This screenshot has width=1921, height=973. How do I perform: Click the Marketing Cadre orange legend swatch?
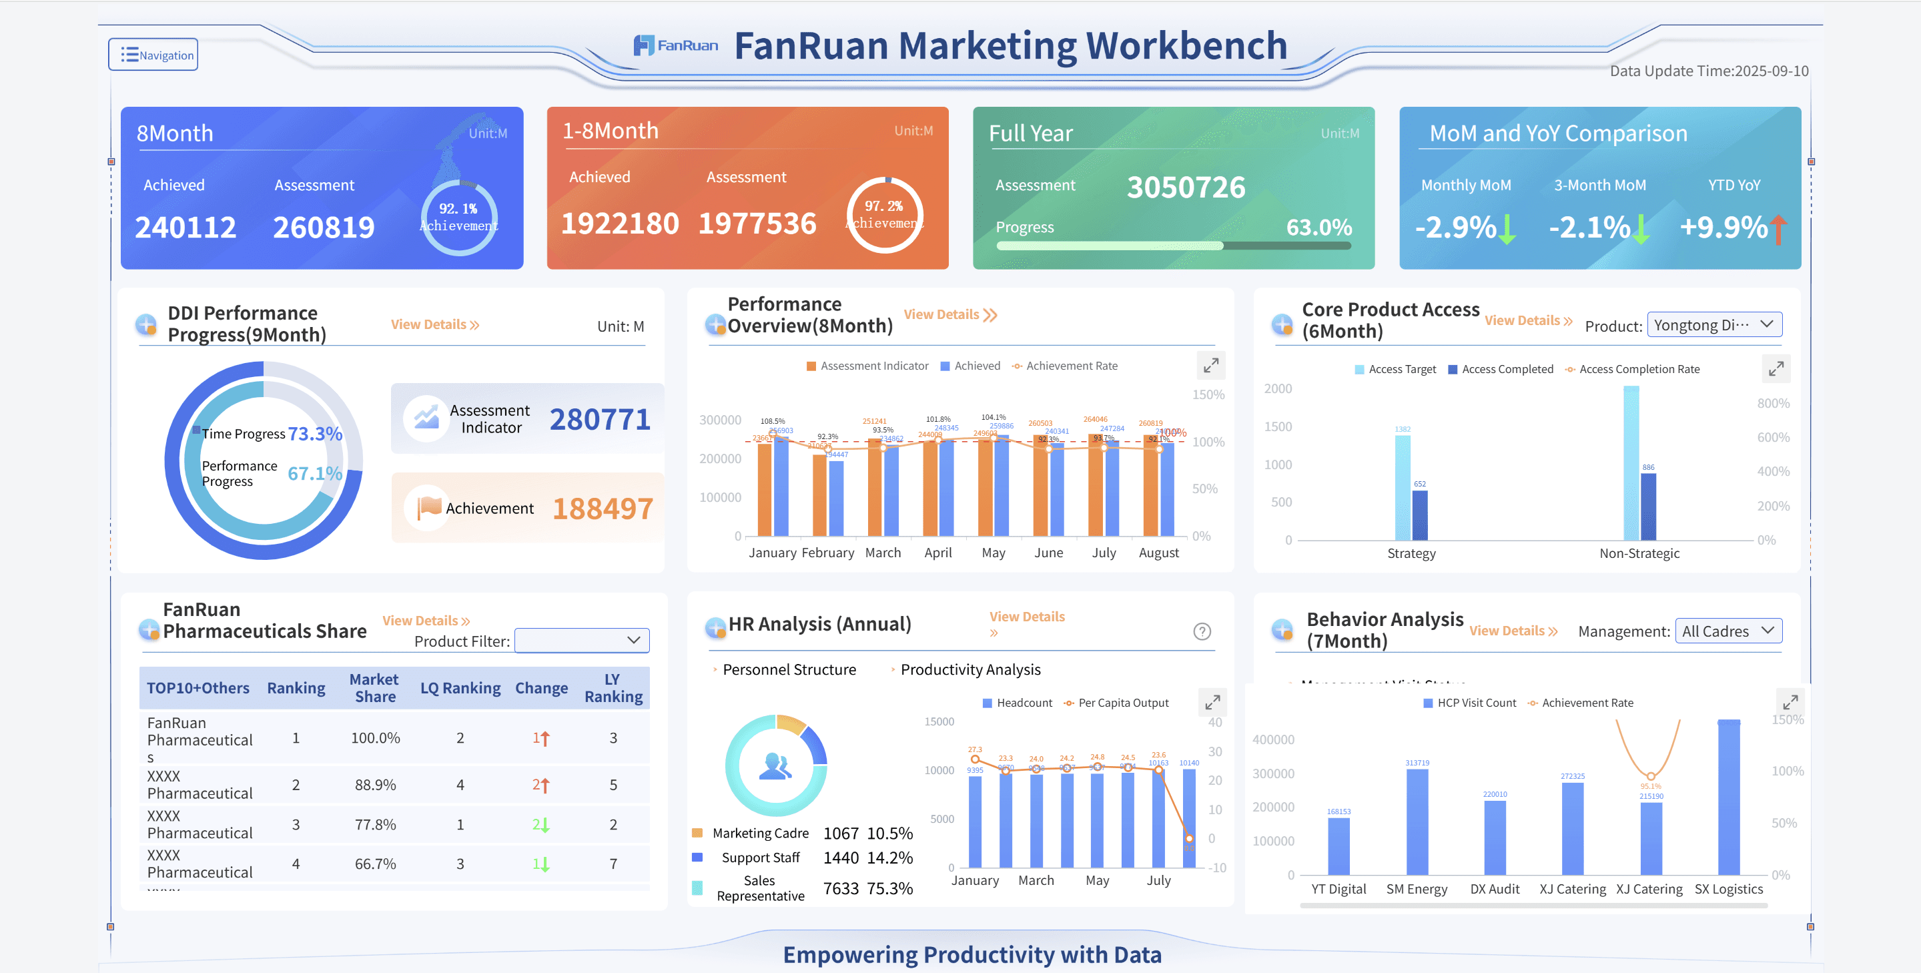697,833
